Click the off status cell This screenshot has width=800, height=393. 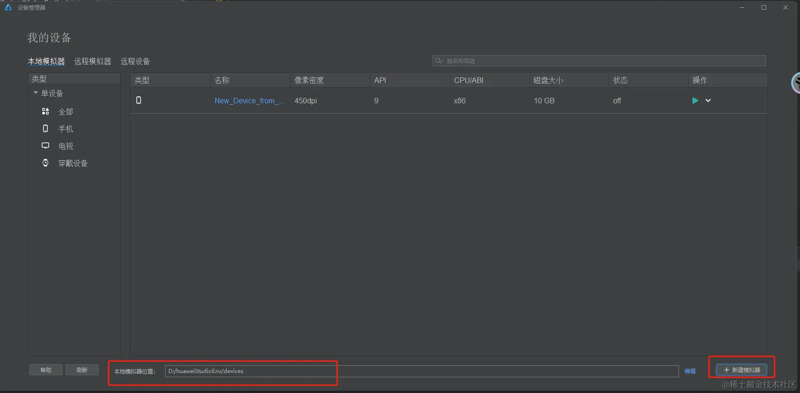617,101
